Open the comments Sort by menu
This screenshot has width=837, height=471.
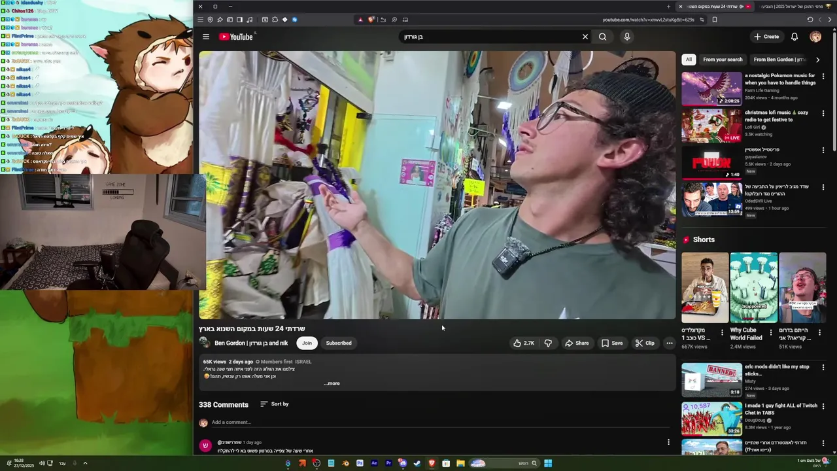coord(275,404)
